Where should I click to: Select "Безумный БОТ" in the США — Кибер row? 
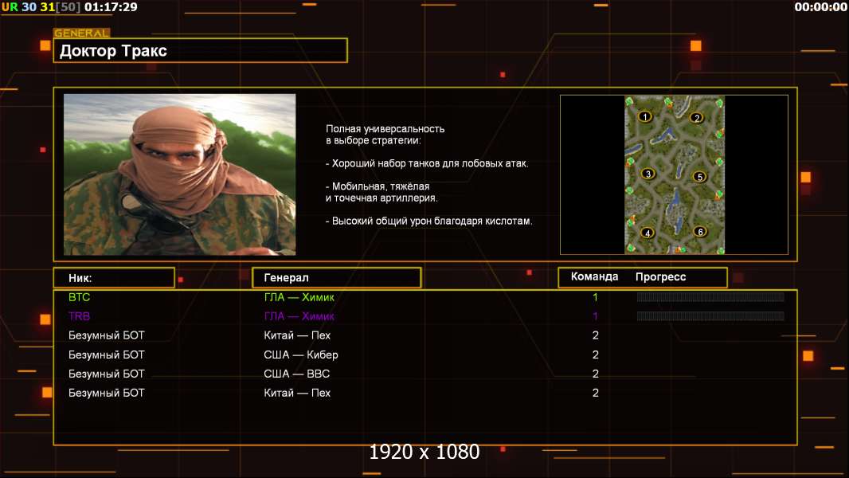(x=106, y=355)
